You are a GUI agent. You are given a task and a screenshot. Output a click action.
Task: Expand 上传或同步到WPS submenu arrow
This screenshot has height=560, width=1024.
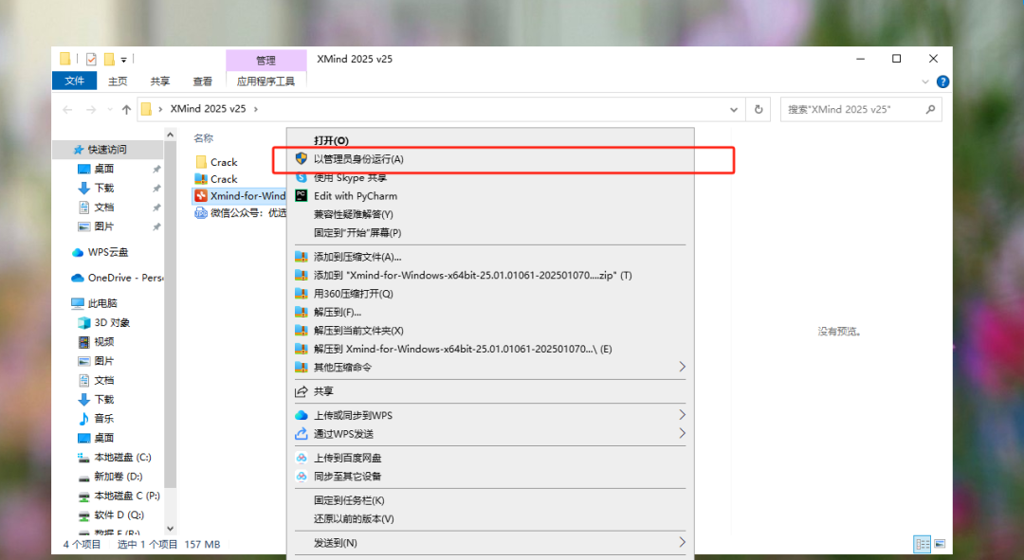click(682, 415)
